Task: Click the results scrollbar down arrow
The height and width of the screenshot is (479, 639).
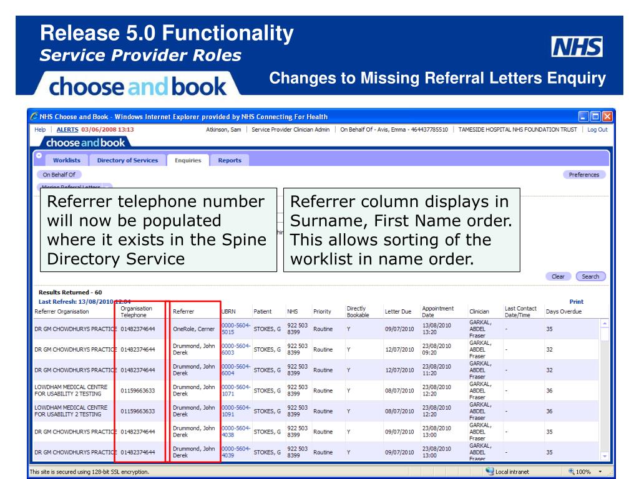Action: pos(605,456)
